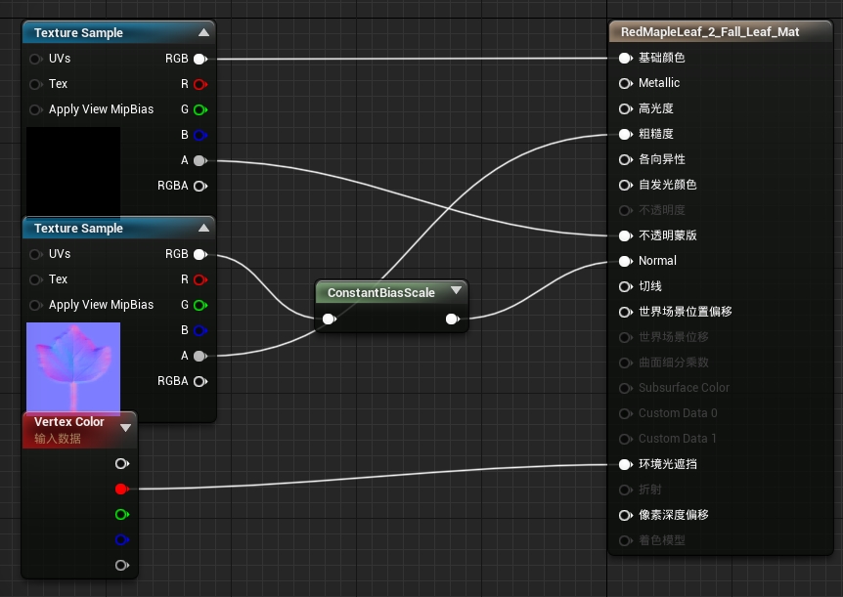Click the ConstantBiasScale output pin

click(453, 320)
